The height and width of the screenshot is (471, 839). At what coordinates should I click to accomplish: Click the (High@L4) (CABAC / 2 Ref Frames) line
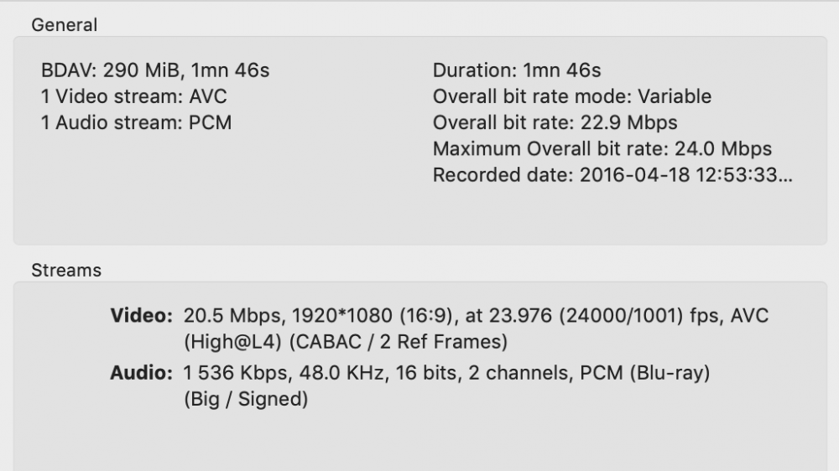[345, 343]
